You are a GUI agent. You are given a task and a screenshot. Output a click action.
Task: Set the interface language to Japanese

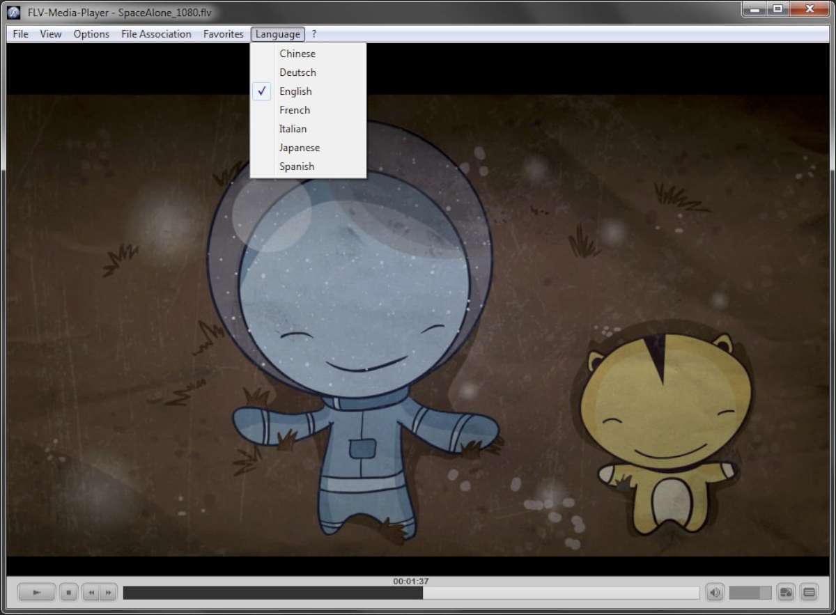pyautogui.click(x=300, y=148)
